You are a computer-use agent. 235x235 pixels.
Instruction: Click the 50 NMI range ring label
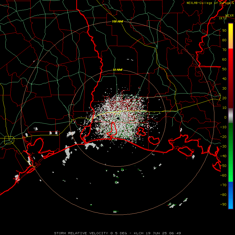[118, 70]
